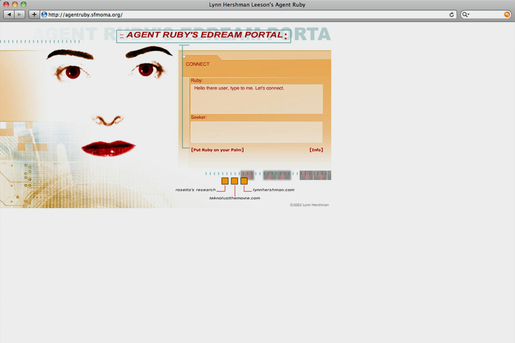Screen dimensions: 515x343
Task: Click the orange square for rosetta's research
Action: [x=225, y=181]
